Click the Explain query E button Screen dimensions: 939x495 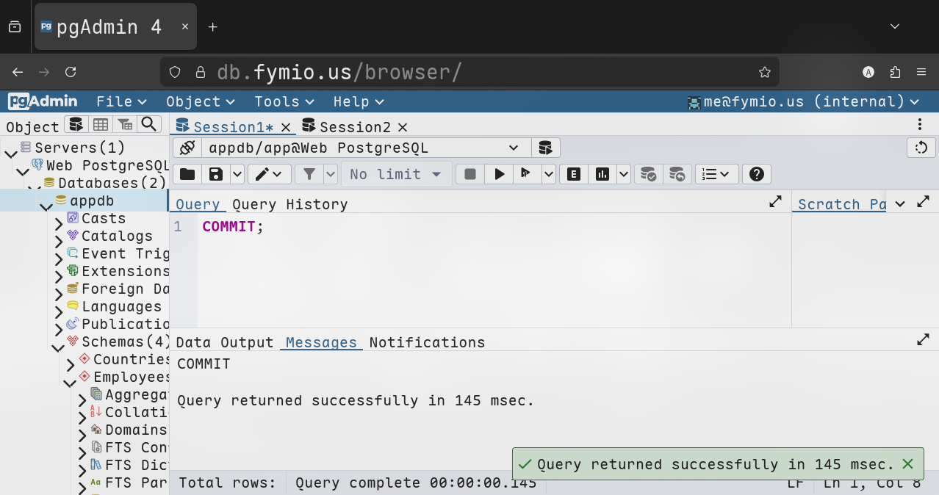(x=574, y=174)
